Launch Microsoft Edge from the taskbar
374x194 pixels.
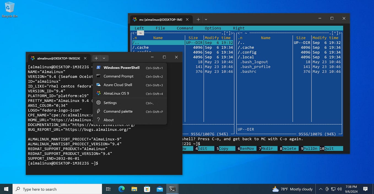(121, 189)
